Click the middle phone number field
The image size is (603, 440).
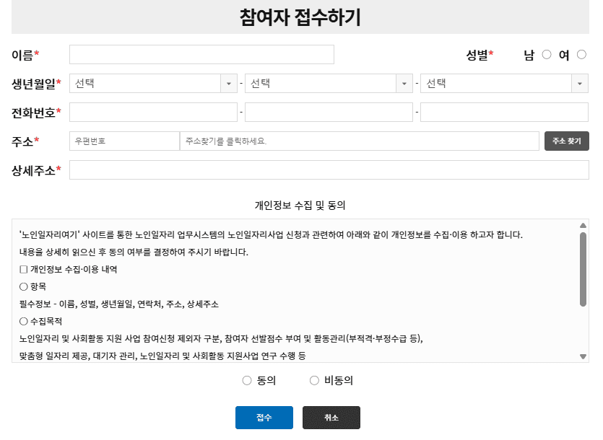point(329,113)
